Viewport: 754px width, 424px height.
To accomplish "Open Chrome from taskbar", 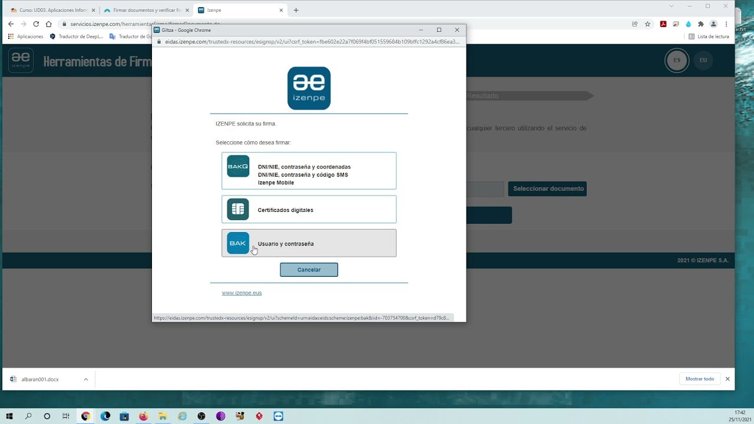I will (86, 416).
